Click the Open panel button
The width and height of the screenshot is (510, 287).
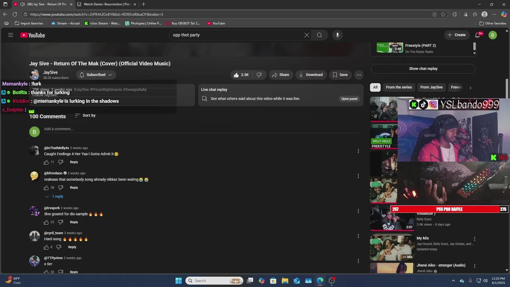pyautogui.click(x=349, y=99)
